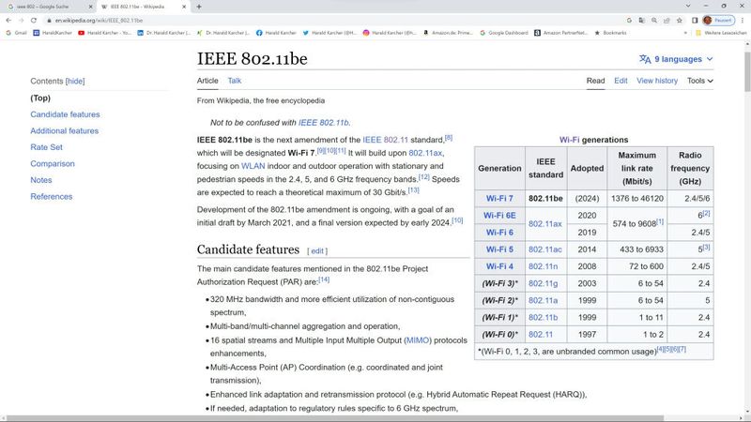Follow the WLAN link
This screenshot has height=422, width=751.
point(253,166)
